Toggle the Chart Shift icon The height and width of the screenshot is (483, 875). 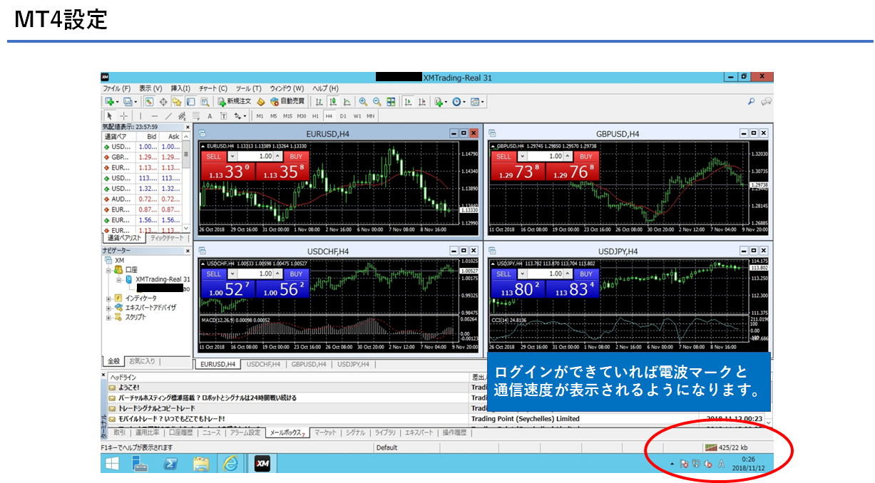point(422,102)
